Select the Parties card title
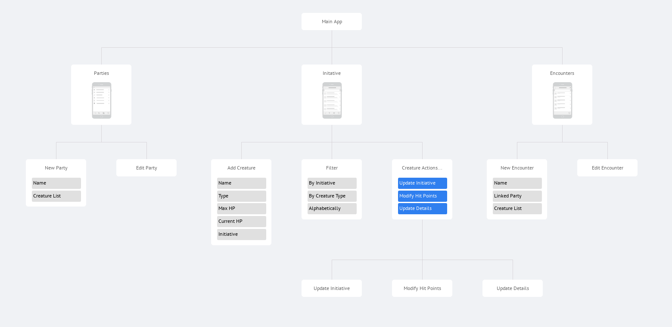The height and width of the screenshot is (327, 672). pyautogui.click(x=101, y=73)
